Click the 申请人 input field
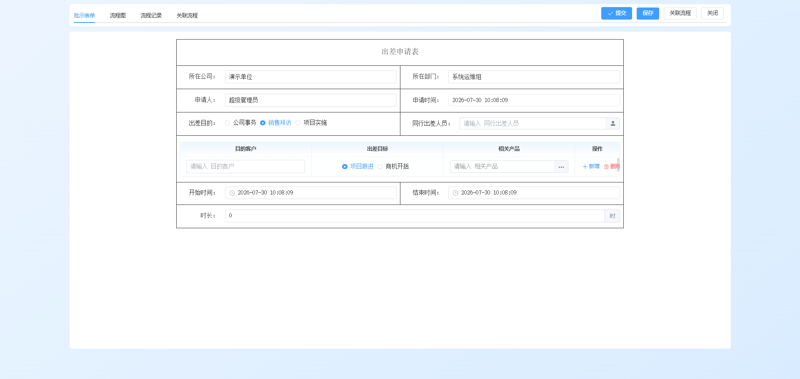The width and height of the screenshot is (800, 379). click(311, 100)
